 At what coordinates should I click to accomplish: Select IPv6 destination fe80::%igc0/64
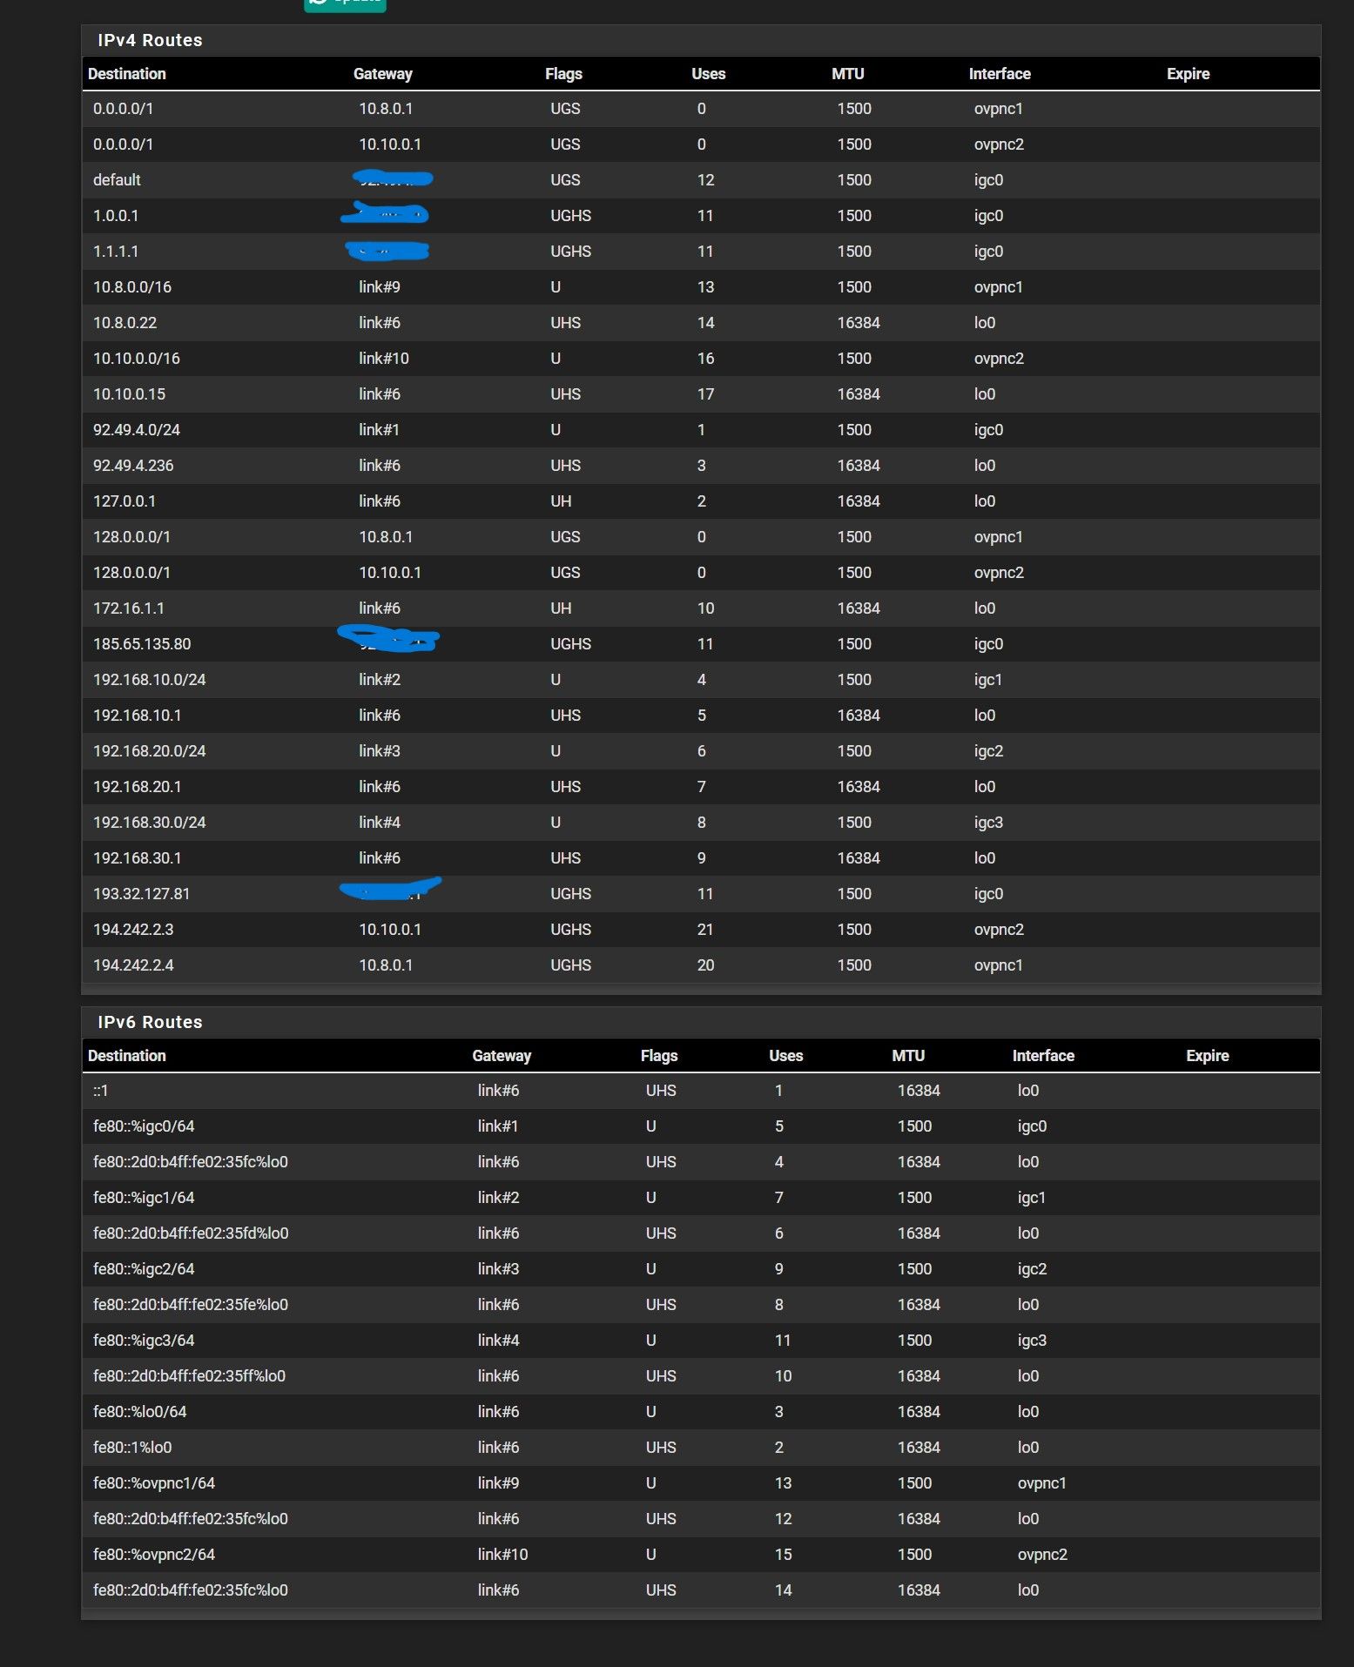144,1126
